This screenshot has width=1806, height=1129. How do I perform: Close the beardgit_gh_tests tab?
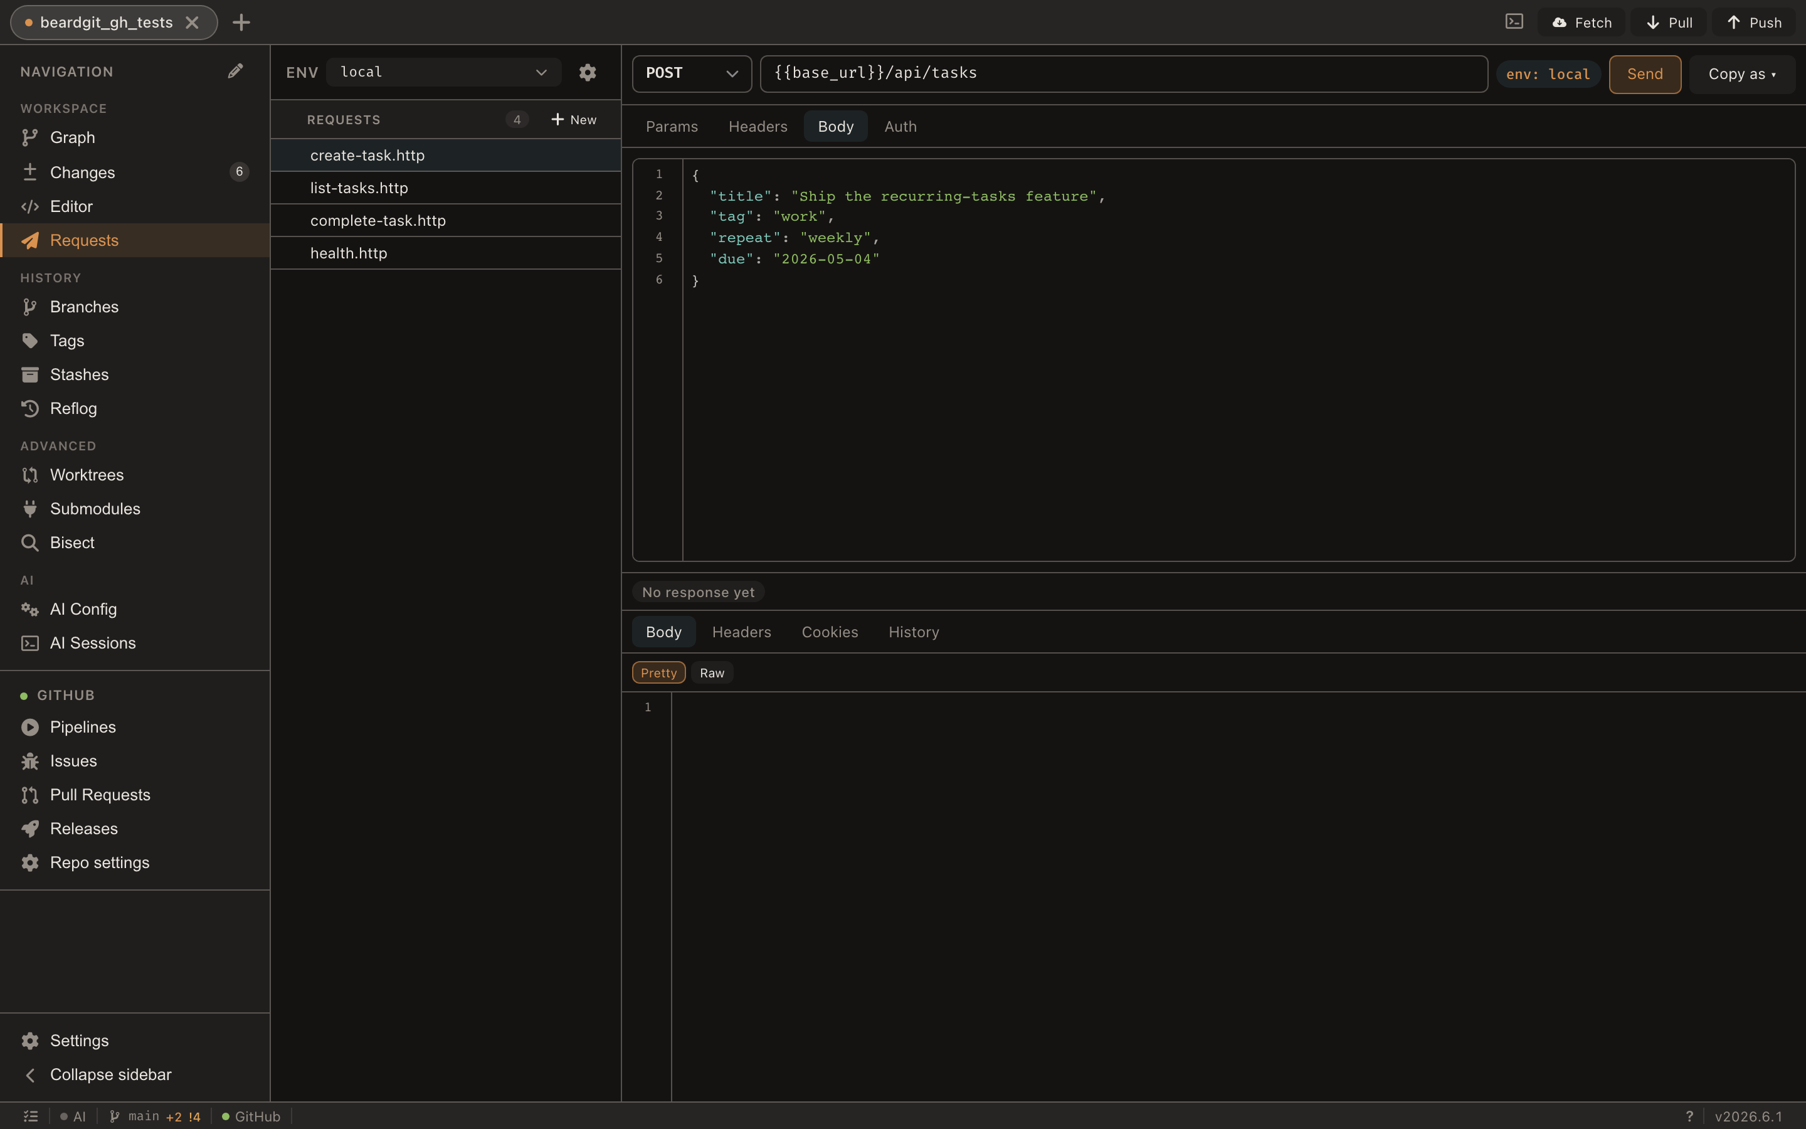click(192, 23)
